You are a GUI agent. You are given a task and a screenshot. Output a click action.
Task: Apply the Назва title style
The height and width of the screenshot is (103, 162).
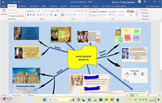click(131, 13)
